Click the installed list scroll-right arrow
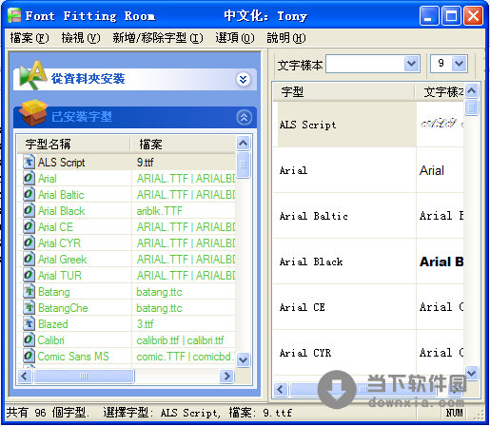This screenshot has width=490, height=426. (x=226, y=377)
